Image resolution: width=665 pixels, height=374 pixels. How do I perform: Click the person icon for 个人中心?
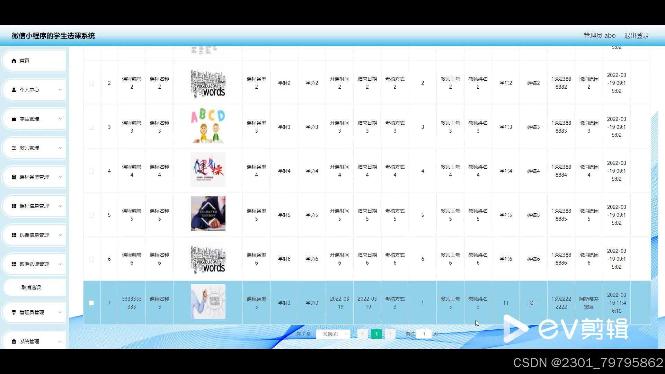14,90
